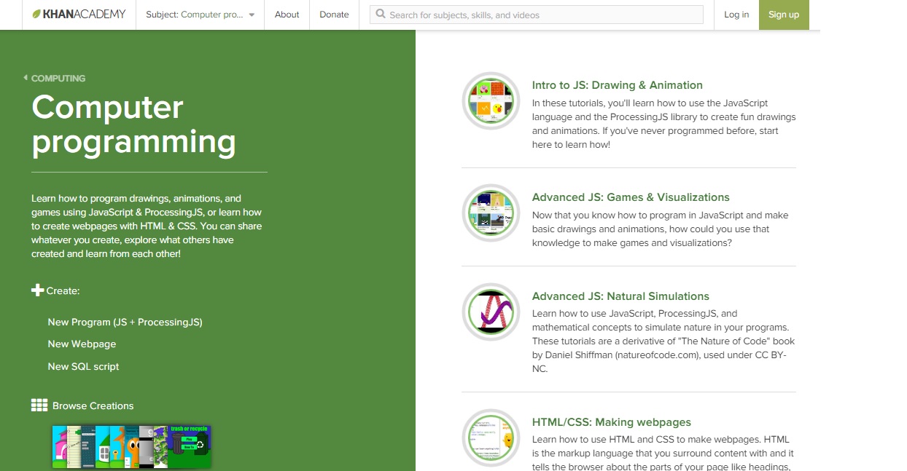Create a New SQL script
907x471 pixels.
point(83,366)
